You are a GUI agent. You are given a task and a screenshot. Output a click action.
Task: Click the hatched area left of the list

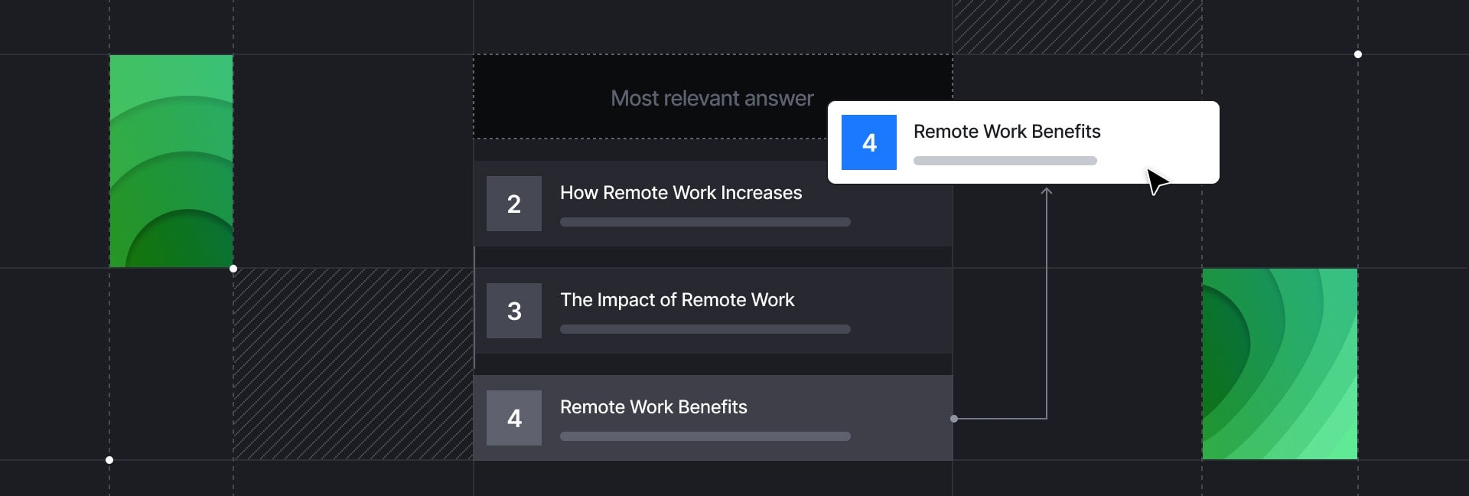click(353, 364)
